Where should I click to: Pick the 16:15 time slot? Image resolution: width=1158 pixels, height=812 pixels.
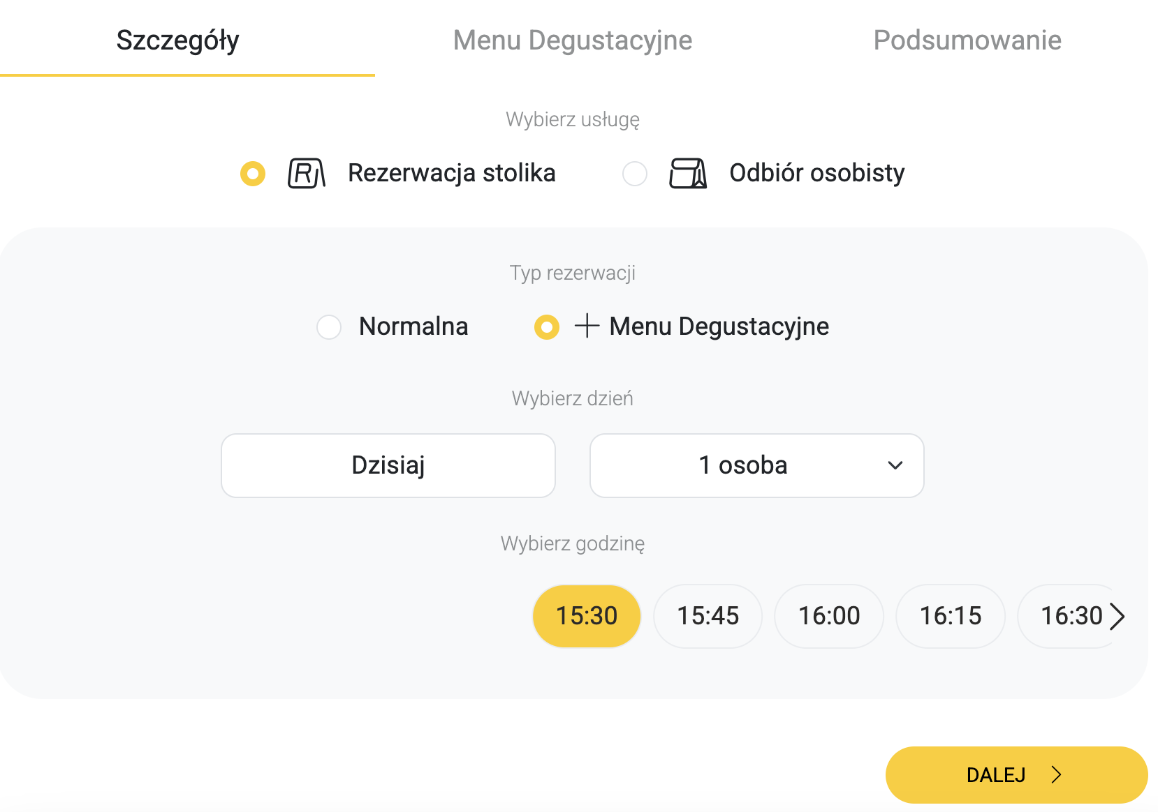click(951, 616)
